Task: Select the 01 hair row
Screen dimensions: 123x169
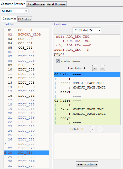Action: (87, 101)
